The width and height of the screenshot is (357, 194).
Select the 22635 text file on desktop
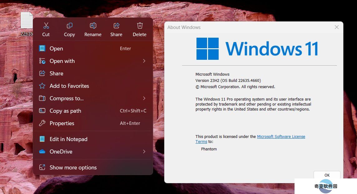pos(27,24)
